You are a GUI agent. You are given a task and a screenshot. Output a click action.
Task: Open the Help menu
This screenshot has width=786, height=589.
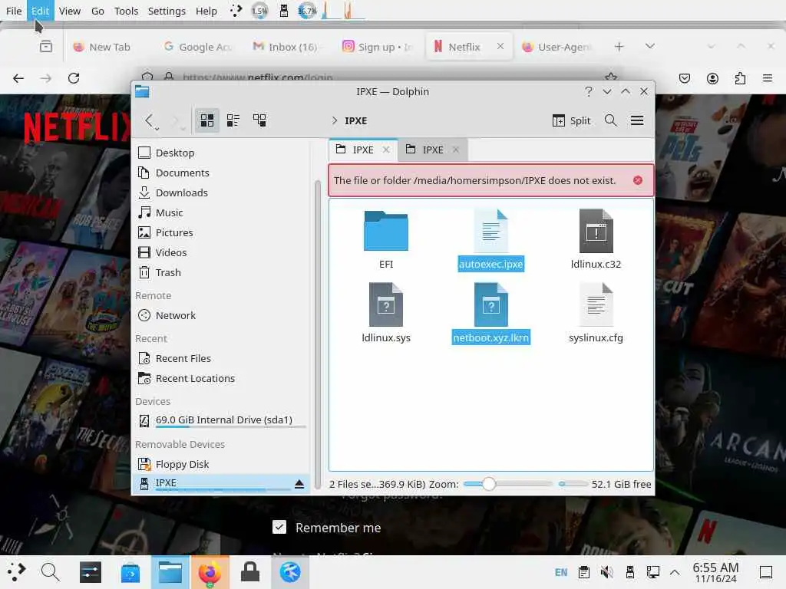(206, 11)
